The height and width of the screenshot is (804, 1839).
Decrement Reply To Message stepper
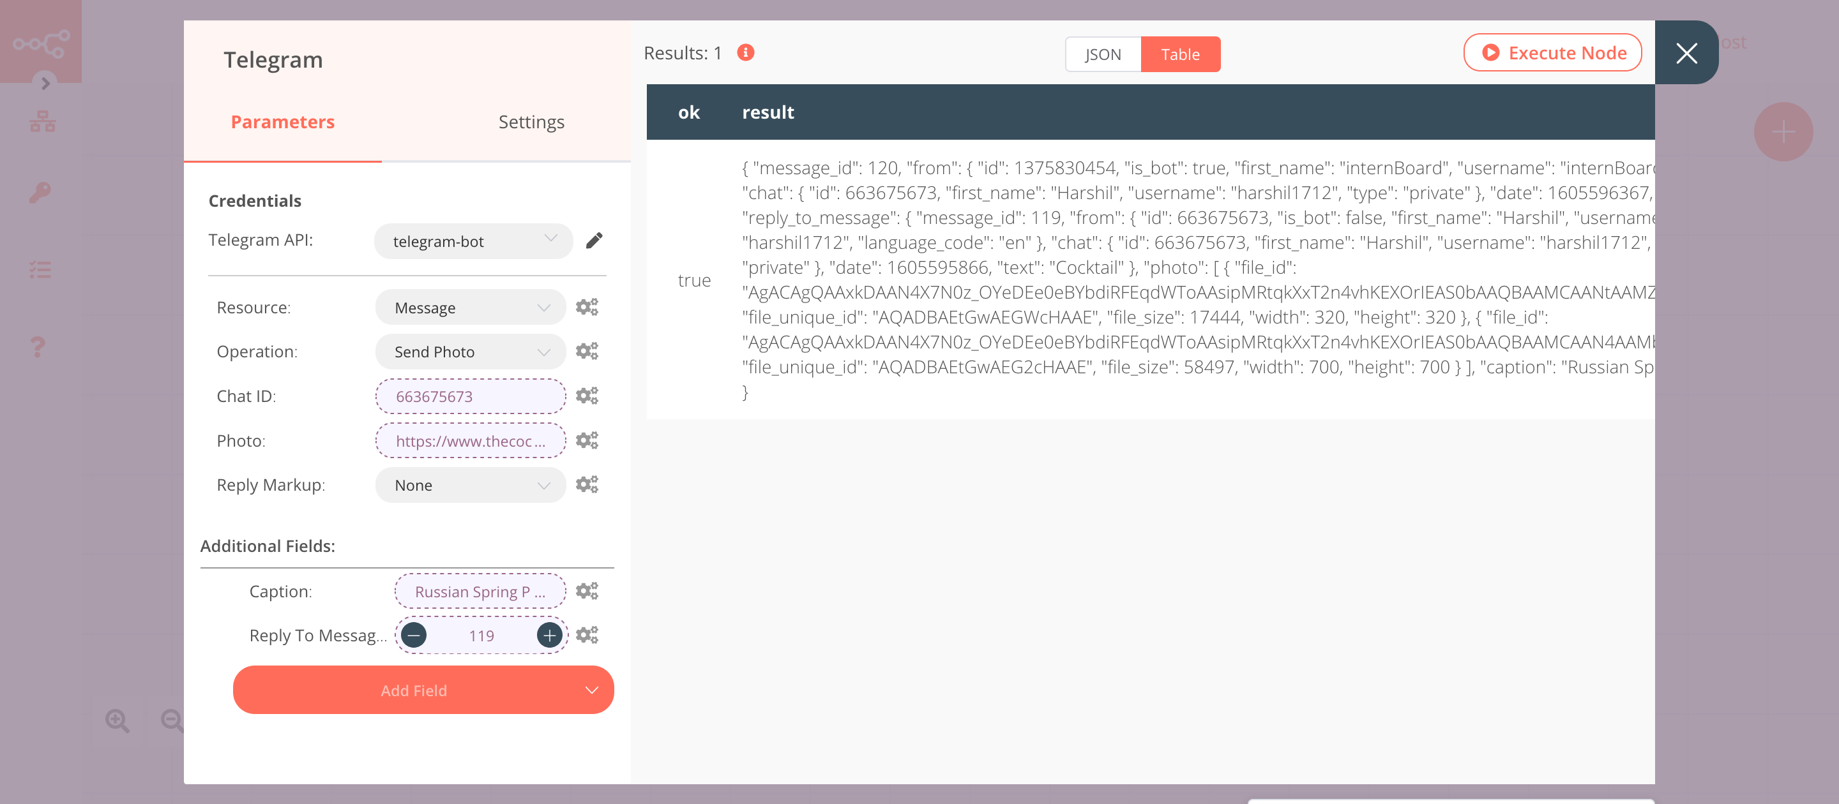(x=415, y=636)
